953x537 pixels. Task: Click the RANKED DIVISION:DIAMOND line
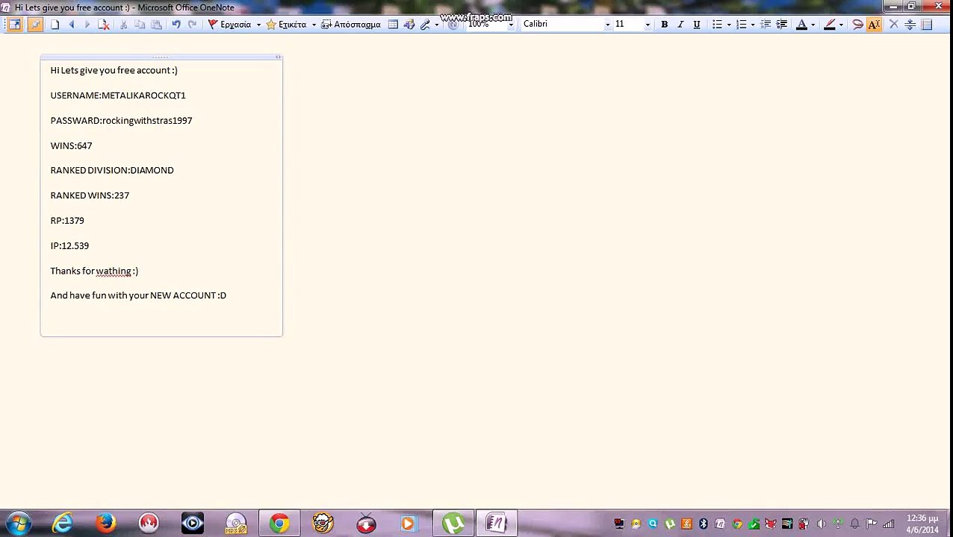pos(112,170)
